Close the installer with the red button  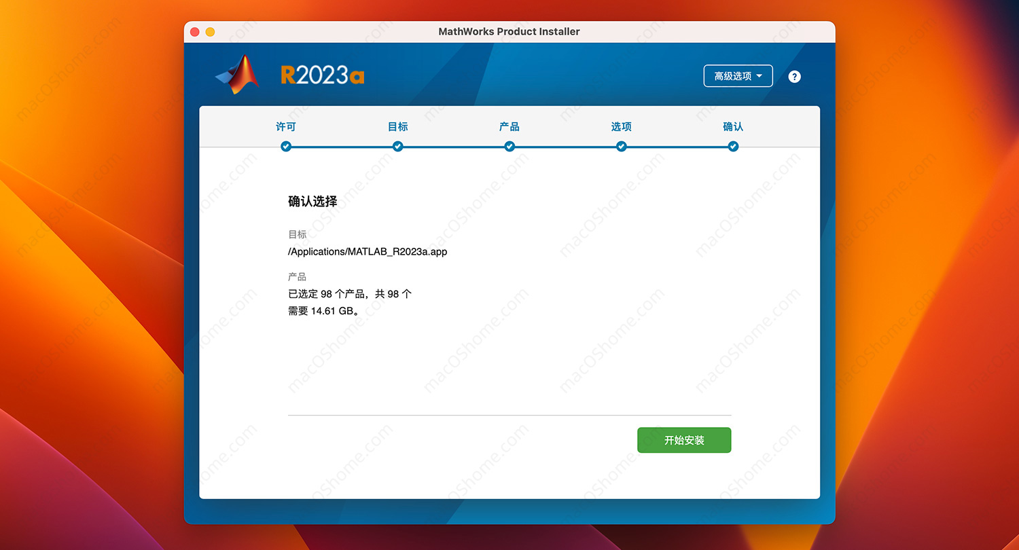click(195, 32)
